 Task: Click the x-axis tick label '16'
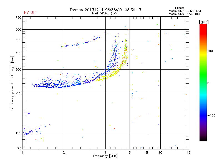click(189, 152)
